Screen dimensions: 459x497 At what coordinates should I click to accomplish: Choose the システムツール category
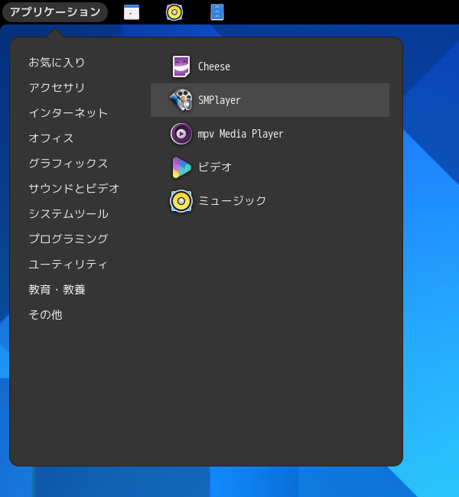[x=69, y=213]
